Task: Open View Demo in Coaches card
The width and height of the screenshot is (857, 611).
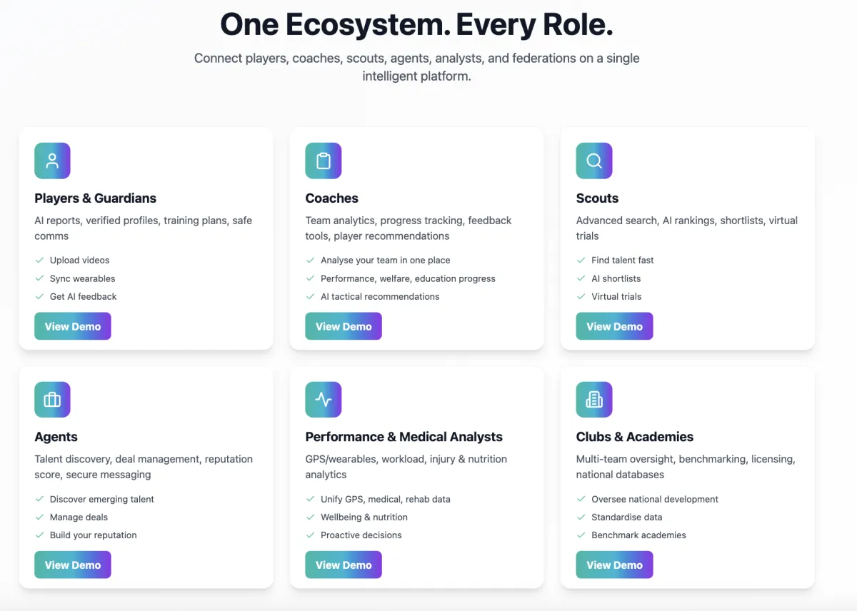Action: (344, 326)
